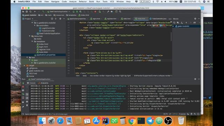Click Collapse All icon in Project panel
The width and height of the screenshot is (224, 126).
56,19
